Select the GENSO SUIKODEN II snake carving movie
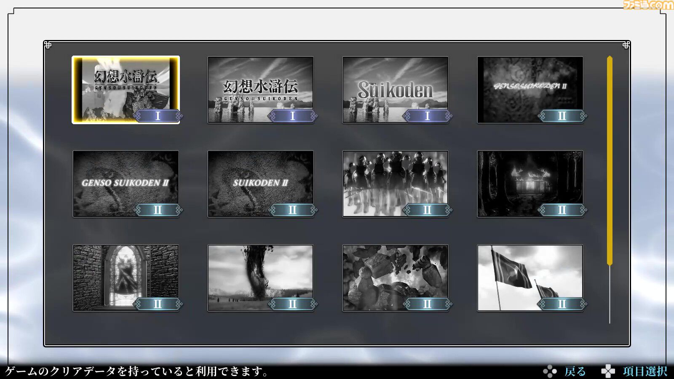The image size is (674, 379). pyautogui.click(x=126, y=184)
